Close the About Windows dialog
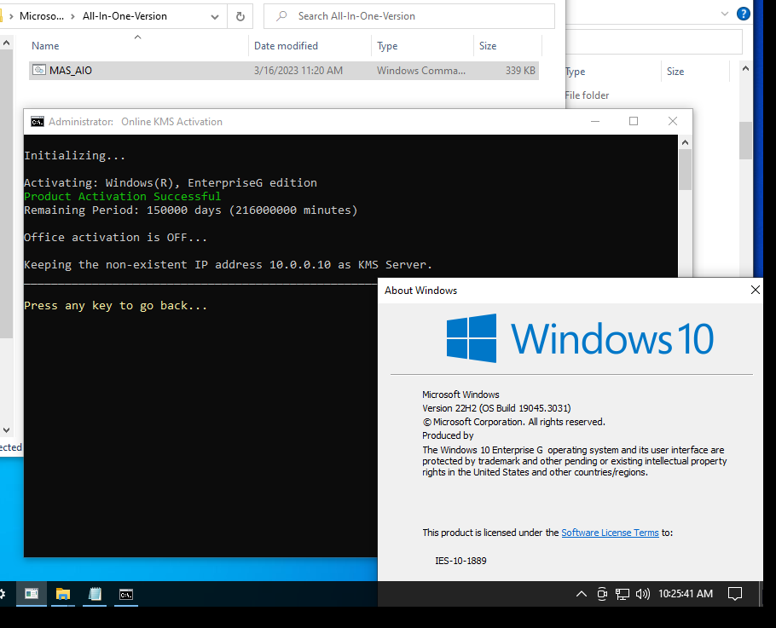 point(756,290)
